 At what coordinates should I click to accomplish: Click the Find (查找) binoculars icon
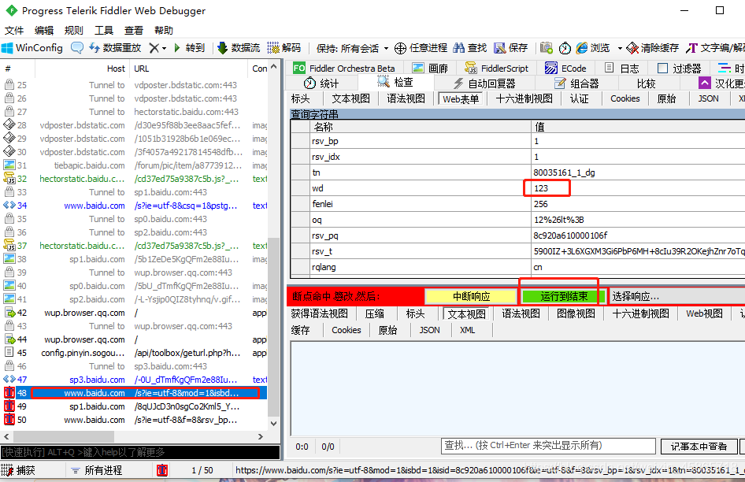458,48
